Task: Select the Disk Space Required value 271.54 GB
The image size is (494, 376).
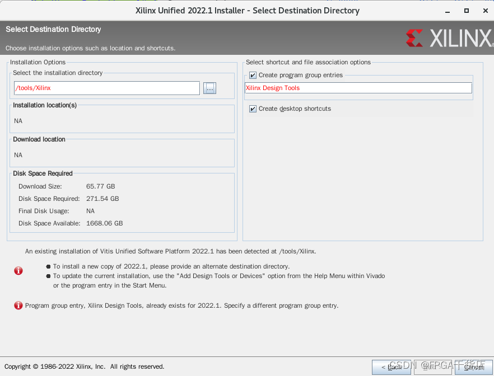Action: (102, 199)
